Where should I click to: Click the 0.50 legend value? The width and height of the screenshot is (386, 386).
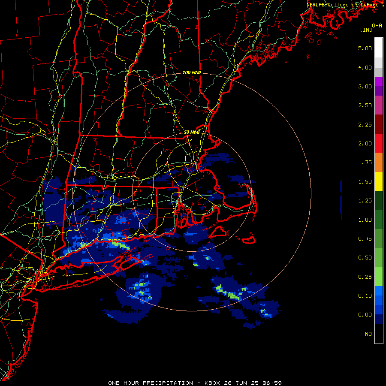365,258
